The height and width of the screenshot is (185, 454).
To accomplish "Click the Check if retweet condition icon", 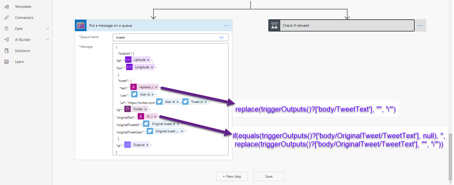I will (x=275, y=26).
